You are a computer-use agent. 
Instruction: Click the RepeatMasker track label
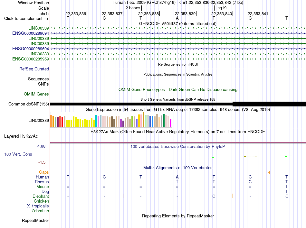tap(35, 220)
